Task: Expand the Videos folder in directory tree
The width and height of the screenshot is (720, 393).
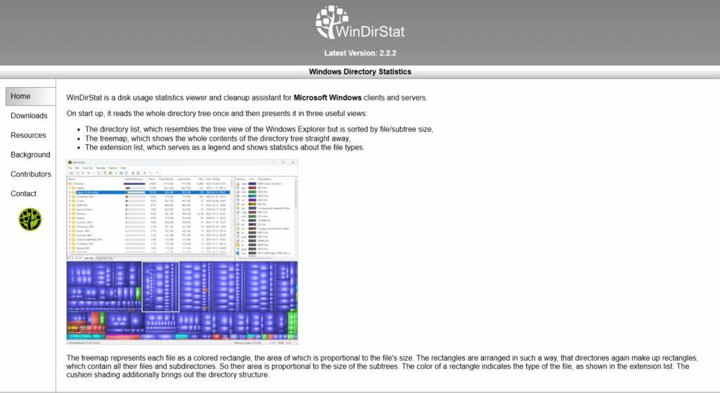Action: coord(69,188)
